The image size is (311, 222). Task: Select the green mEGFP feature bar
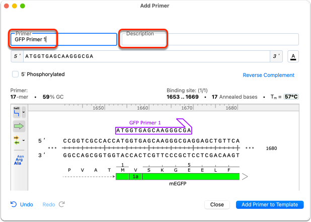tap(178, 176)
